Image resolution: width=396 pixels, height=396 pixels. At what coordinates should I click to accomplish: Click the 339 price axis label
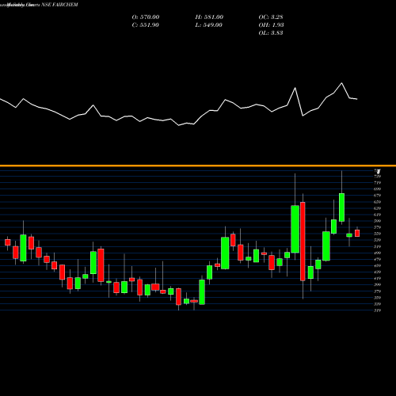(x=378, y=304)
